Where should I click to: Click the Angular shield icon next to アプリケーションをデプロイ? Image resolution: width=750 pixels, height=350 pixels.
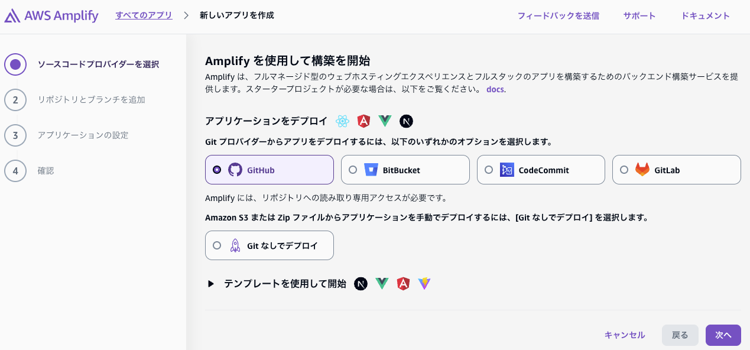(x=363, y=121)
